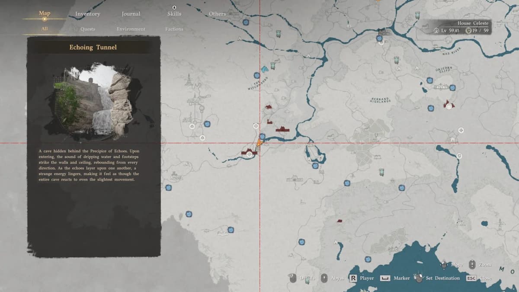
Task: Filter map by Factions
Action: (x=174, y=29)
